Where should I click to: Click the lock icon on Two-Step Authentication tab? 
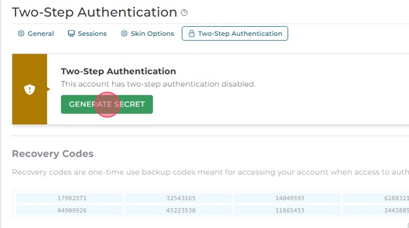(x=191, y=33)
